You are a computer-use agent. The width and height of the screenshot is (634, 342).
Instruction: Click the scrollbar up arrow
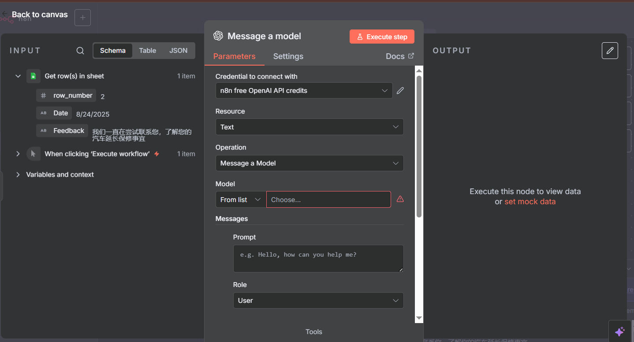coord(419,70)
